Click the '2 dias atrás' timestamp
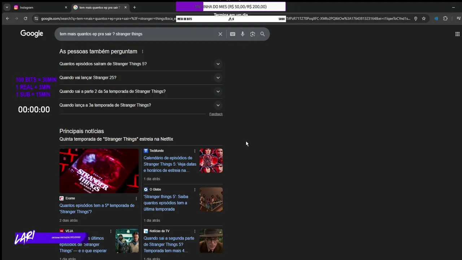 [69, 220]
